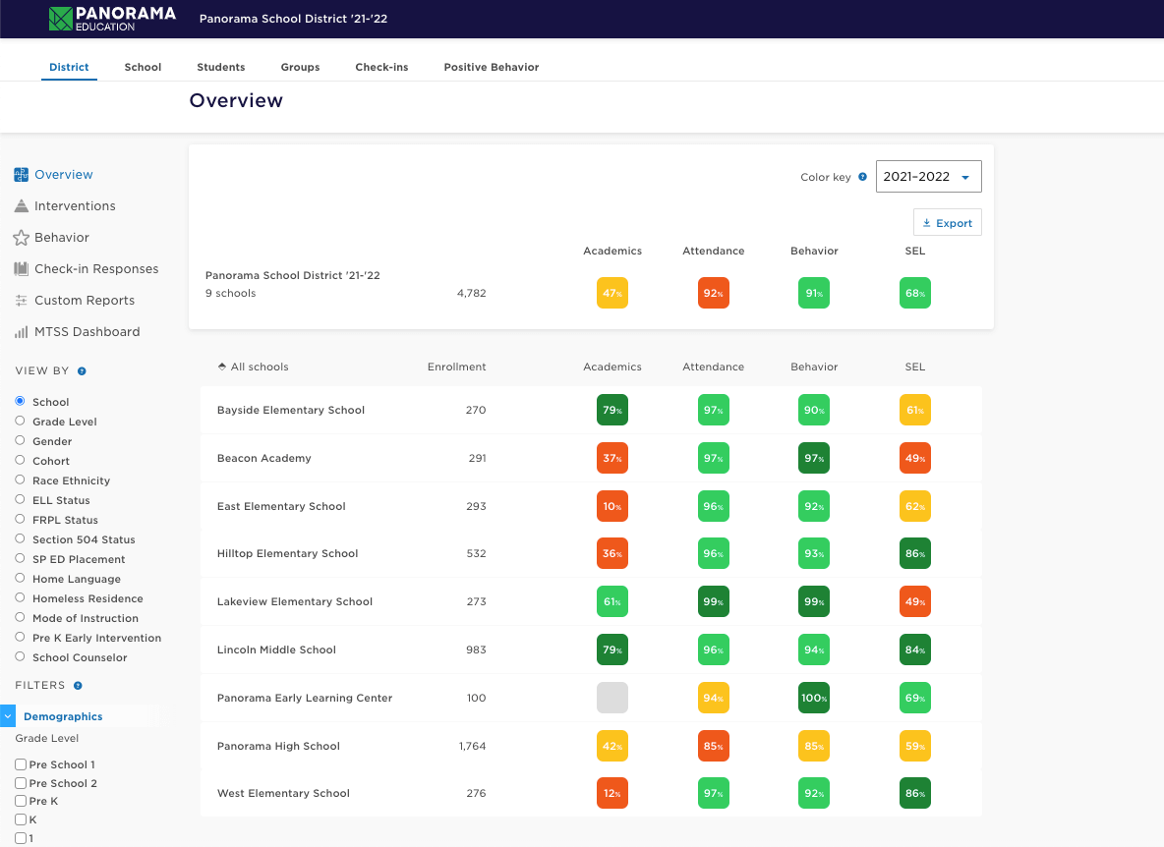This screenshot has width=1164, height=847.
Task: Open Lincoln Middle School row
Action: pyautogui.click(x=591, y=649)
